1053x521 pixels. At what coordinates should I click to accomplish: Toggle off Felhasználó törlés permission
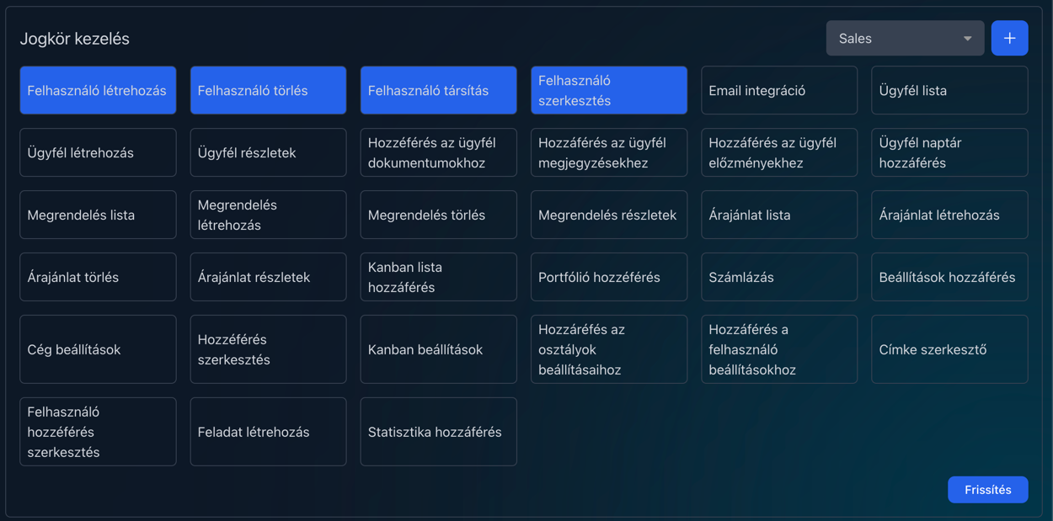click(x=268, y=91)
